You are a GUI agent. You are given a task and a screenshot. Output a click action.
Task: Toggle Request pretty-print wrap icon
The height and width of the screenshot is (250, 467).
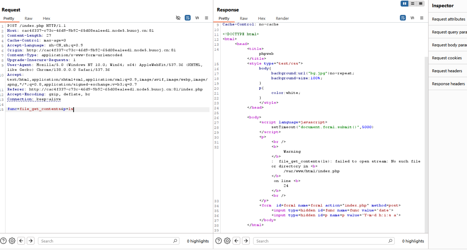(188, 18)
